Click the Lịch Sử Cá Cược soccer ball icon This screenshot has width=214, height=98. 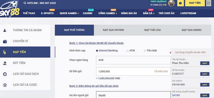pos(5,85)
